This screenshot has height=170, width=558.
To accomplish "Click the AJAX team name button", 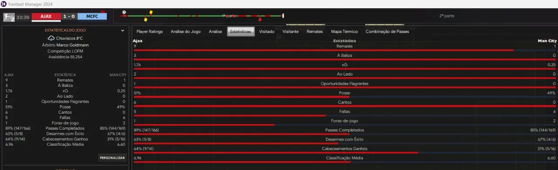I will point(47,16).
